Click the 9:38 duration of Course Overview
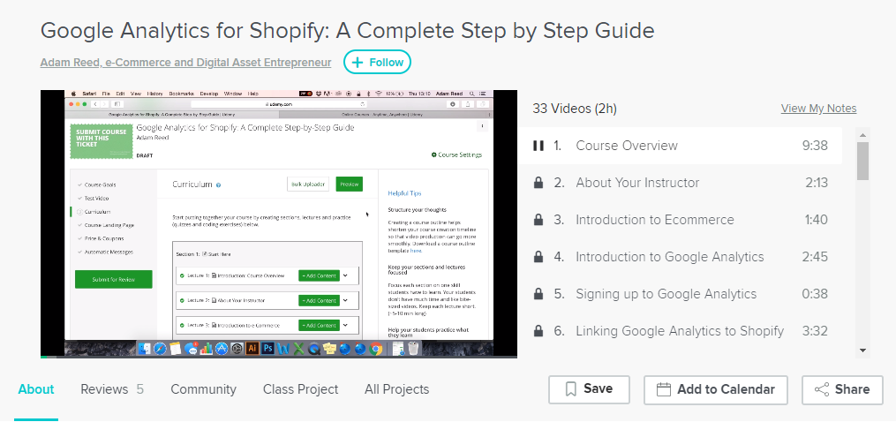 (x=815, y=146)
